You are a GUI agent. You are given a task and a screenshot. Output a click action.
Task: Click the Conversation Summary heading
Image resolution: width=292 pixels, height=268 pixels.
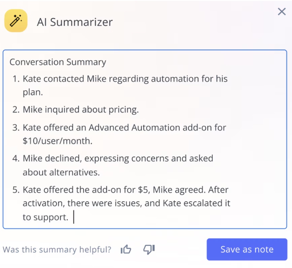pos(58,62)
